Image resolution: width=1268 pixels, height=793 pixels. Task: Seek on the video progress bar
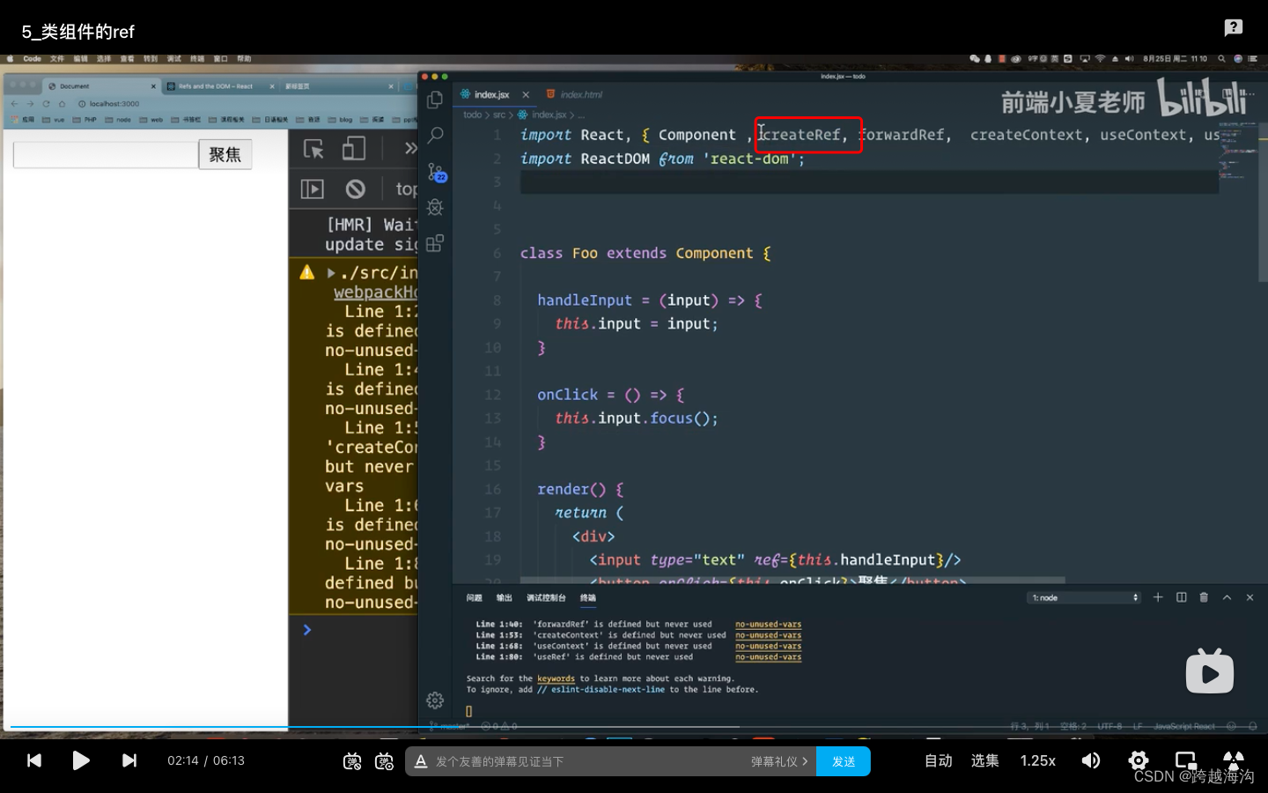(x=634, y=727)
